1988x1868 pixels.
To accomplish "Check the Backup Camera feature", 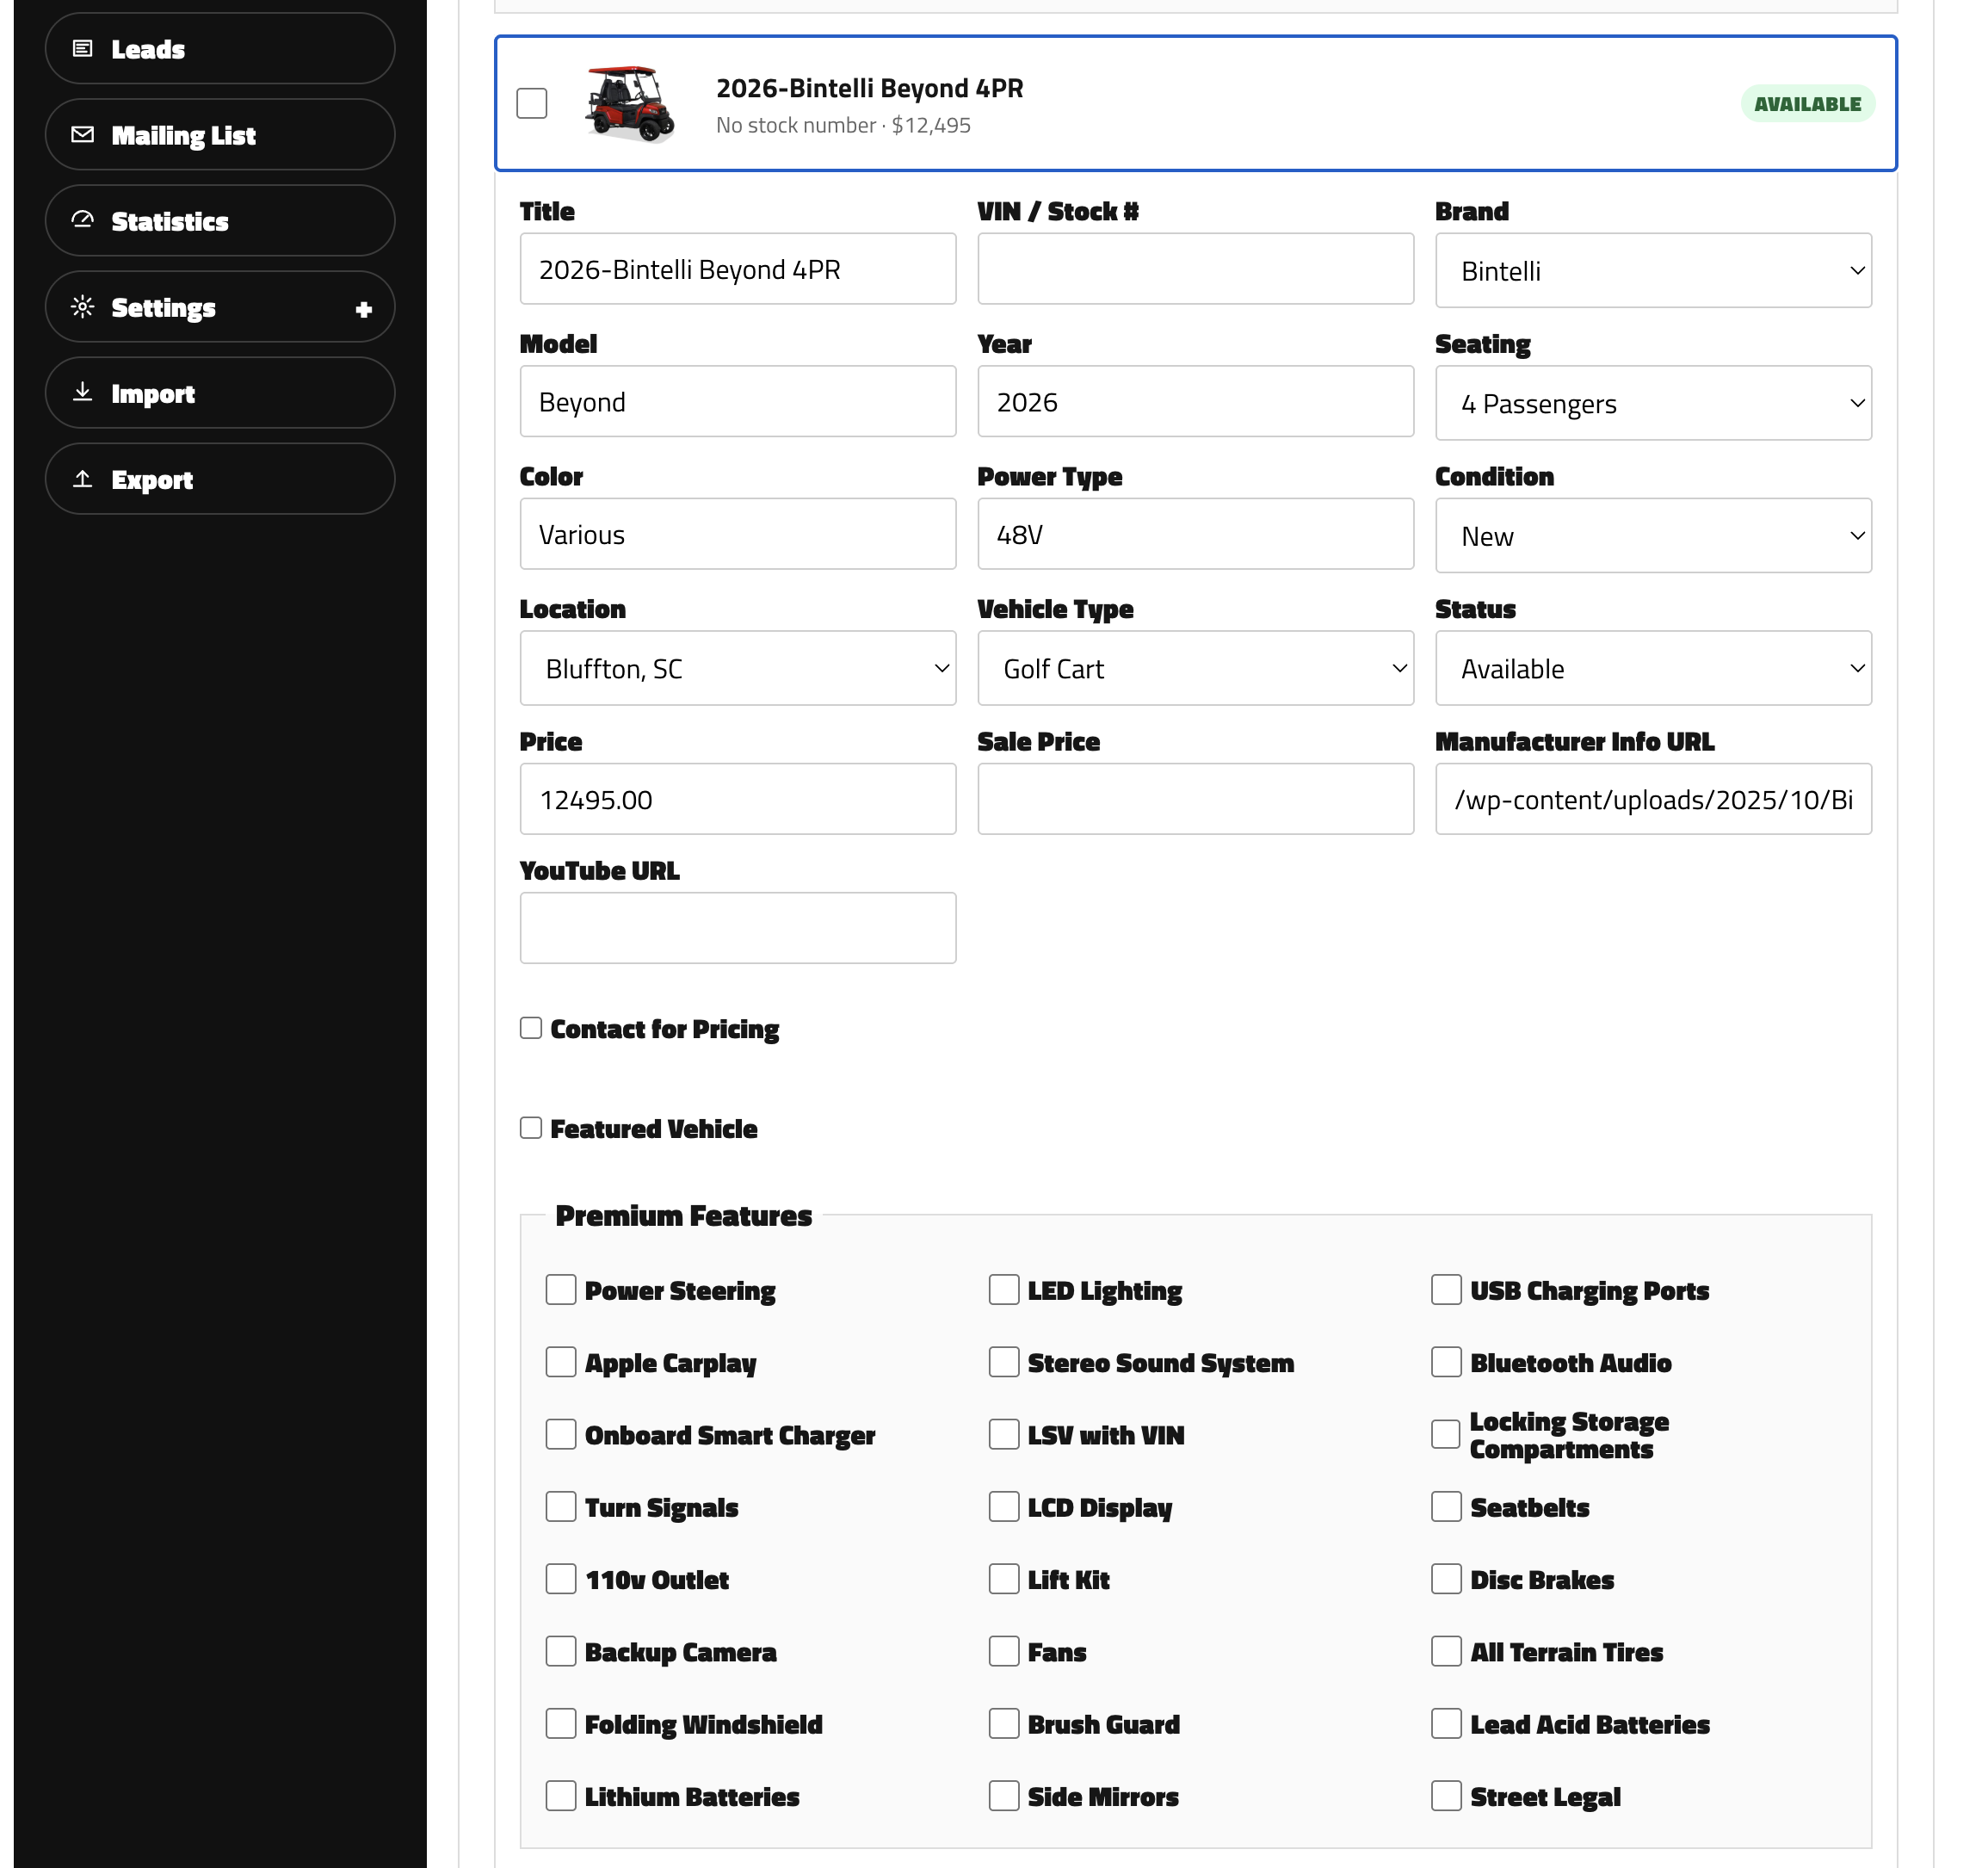I will pyautogui.click(x=561, y=1651).
